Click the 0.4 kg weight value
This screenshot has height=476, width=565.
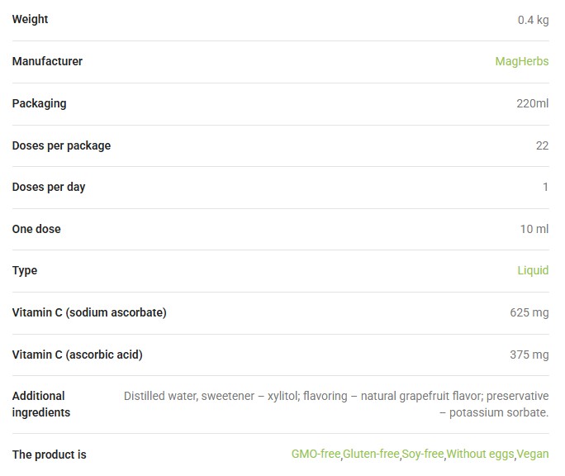click(533, 20)
